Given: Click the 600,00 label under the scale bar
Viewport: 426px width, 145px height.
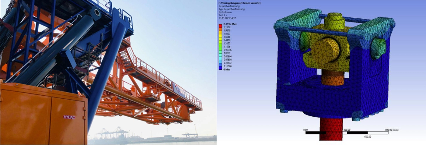Looking at the screenshot, I should [368, 136].
